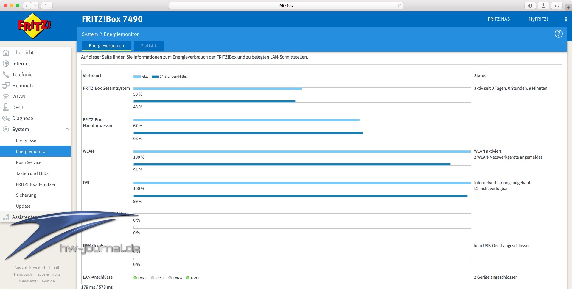This screenshot has width=572, height=289.
Task: Toggle the Safari sidebar button
Action: coord(47,5)
